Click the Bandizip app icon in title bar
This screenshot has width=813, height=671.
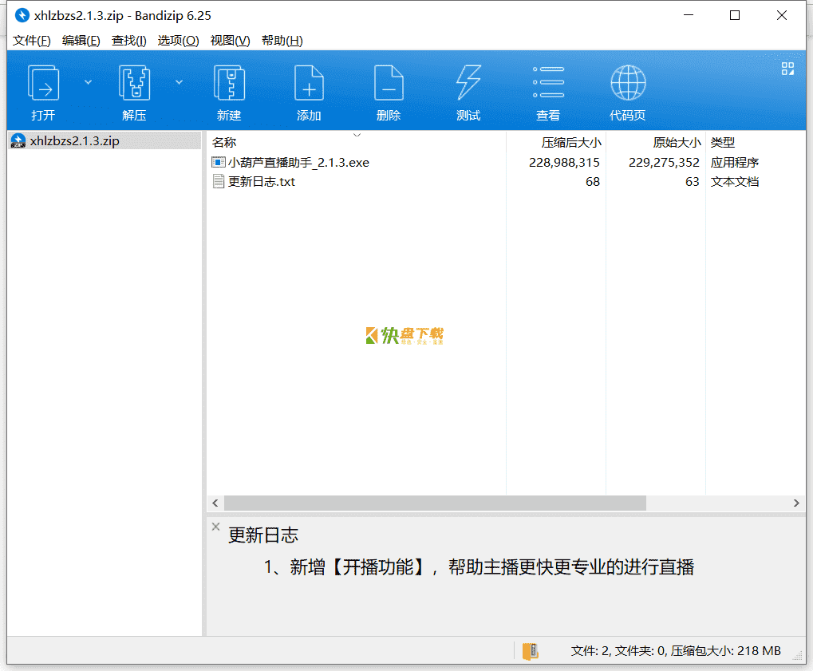coord(22,15)
